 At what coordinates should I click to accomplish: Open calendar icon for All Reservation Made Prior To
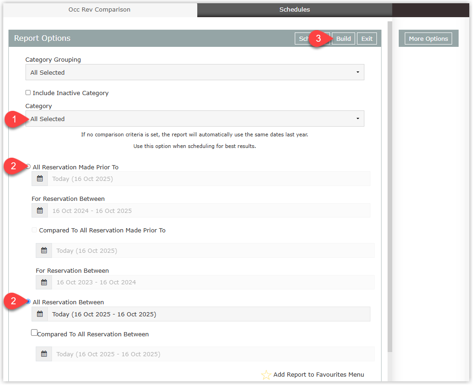tap(40, 179)
